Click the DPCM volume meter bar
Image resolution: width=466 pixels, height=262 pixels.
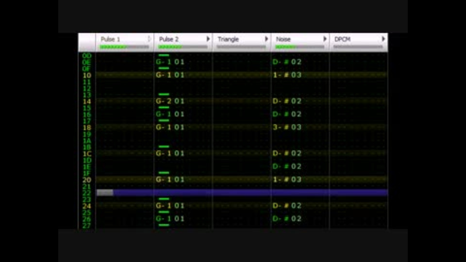coord(358,47)
